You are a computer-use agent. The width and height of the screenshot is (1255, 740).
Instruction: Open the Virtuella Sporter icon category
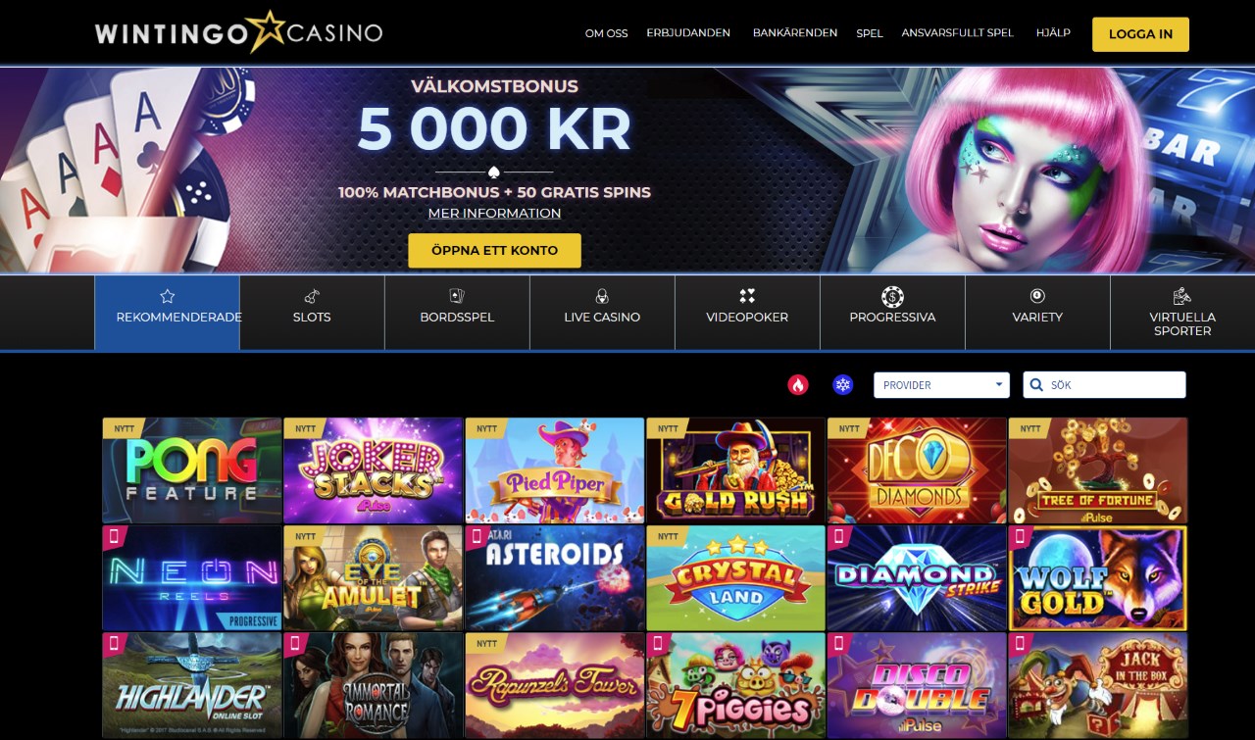1182,296
